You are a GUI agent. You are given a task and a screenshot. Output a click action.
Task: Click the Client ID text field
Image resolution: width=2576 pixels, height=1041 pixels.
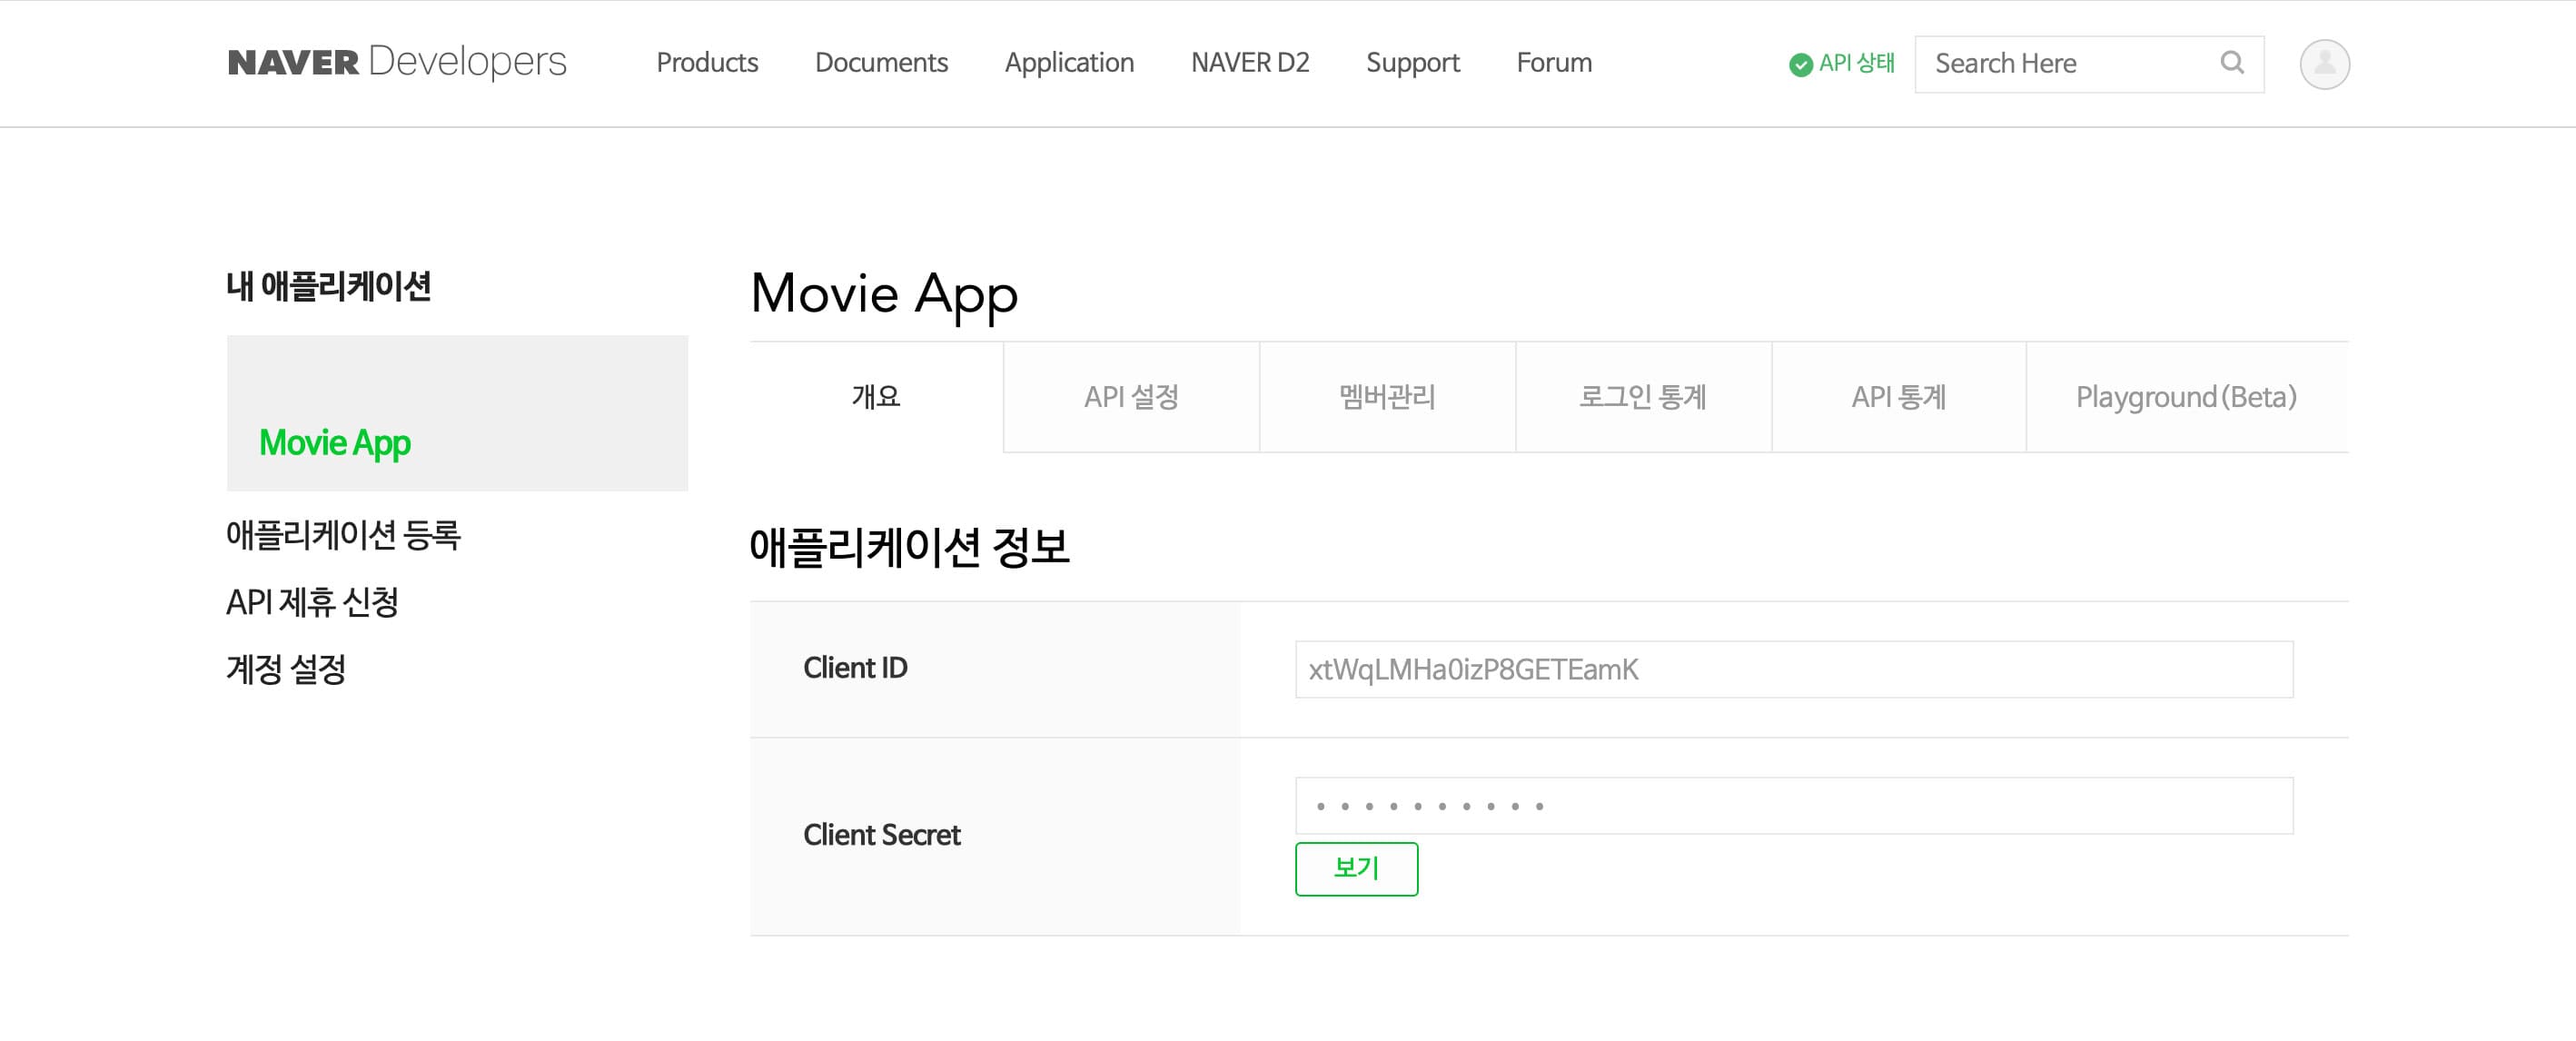1793,669
